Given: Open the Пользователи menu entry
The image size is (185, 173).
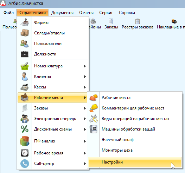Looking at the screenshot, I should point(53,44).
